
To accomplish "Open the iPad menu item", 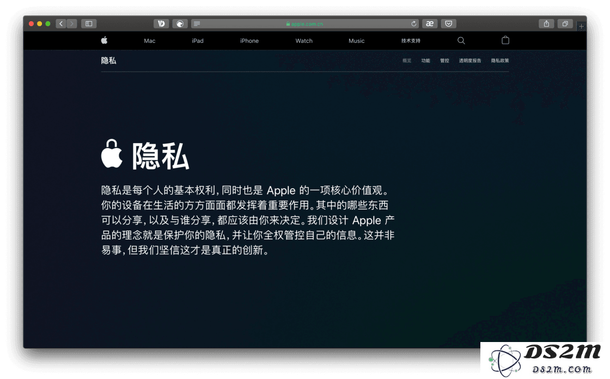I will tap(198, 41).
